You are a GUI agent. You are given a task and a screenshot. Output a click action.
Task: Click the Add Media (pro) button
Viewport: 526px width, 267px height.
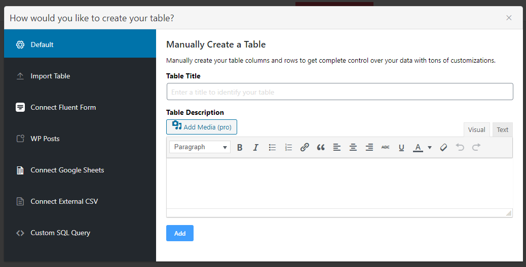(x=202, y=127)
